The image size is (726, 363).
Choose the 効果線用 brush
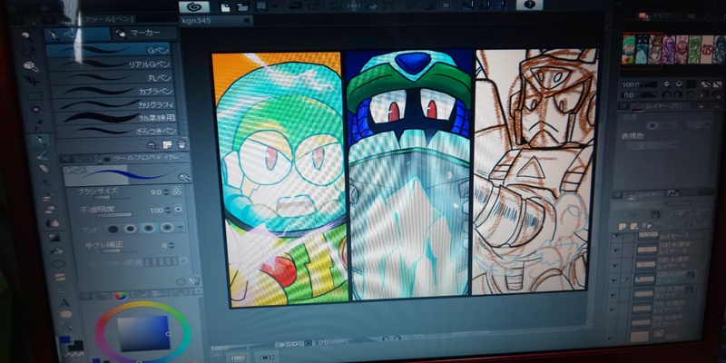(116, 117)
